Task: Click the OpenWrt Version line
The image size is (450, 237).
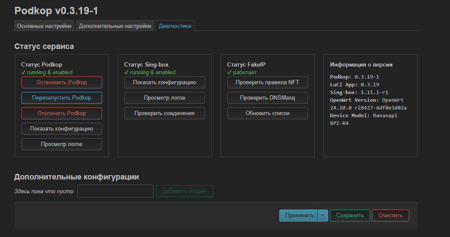Action: tap(368, 104)
